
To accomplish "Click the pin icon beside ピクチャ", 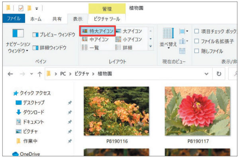I will pyautogui.click(x=70, y=131).
